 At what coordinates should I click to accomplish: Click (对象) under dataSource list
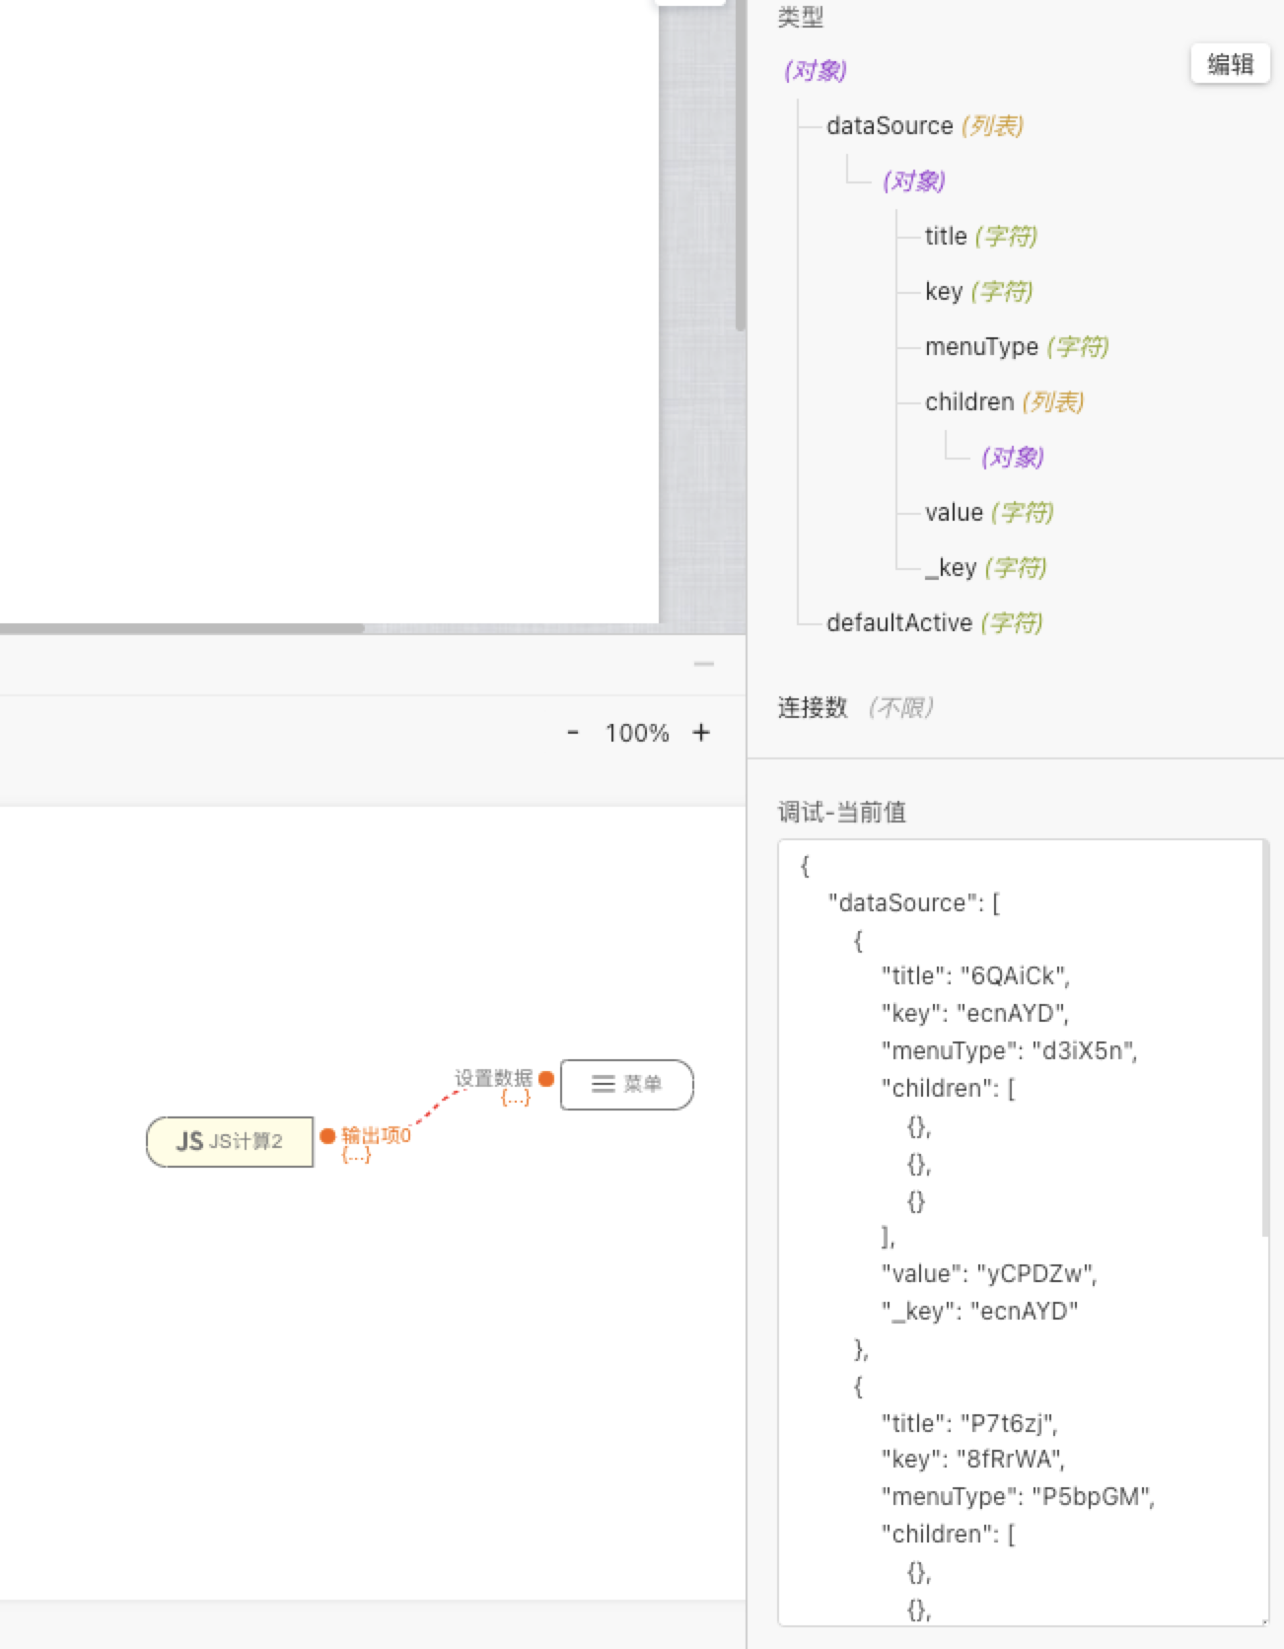tap(914, 181)
